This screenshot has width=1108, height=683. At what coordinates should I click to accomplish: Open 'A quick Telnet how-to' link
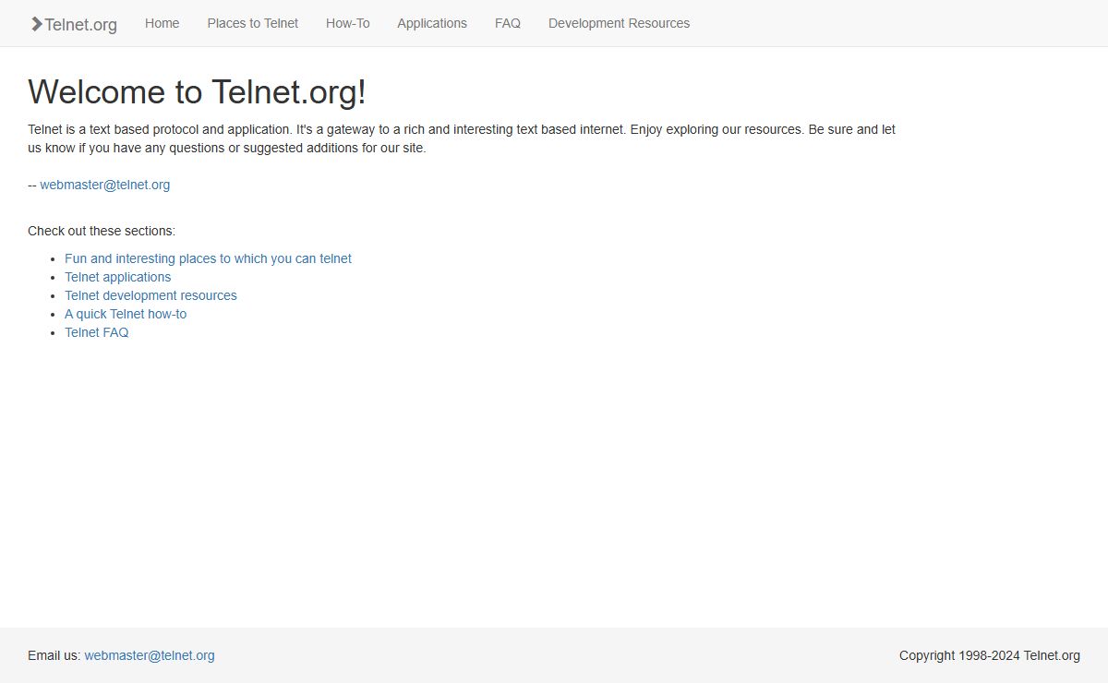point(126,314)
